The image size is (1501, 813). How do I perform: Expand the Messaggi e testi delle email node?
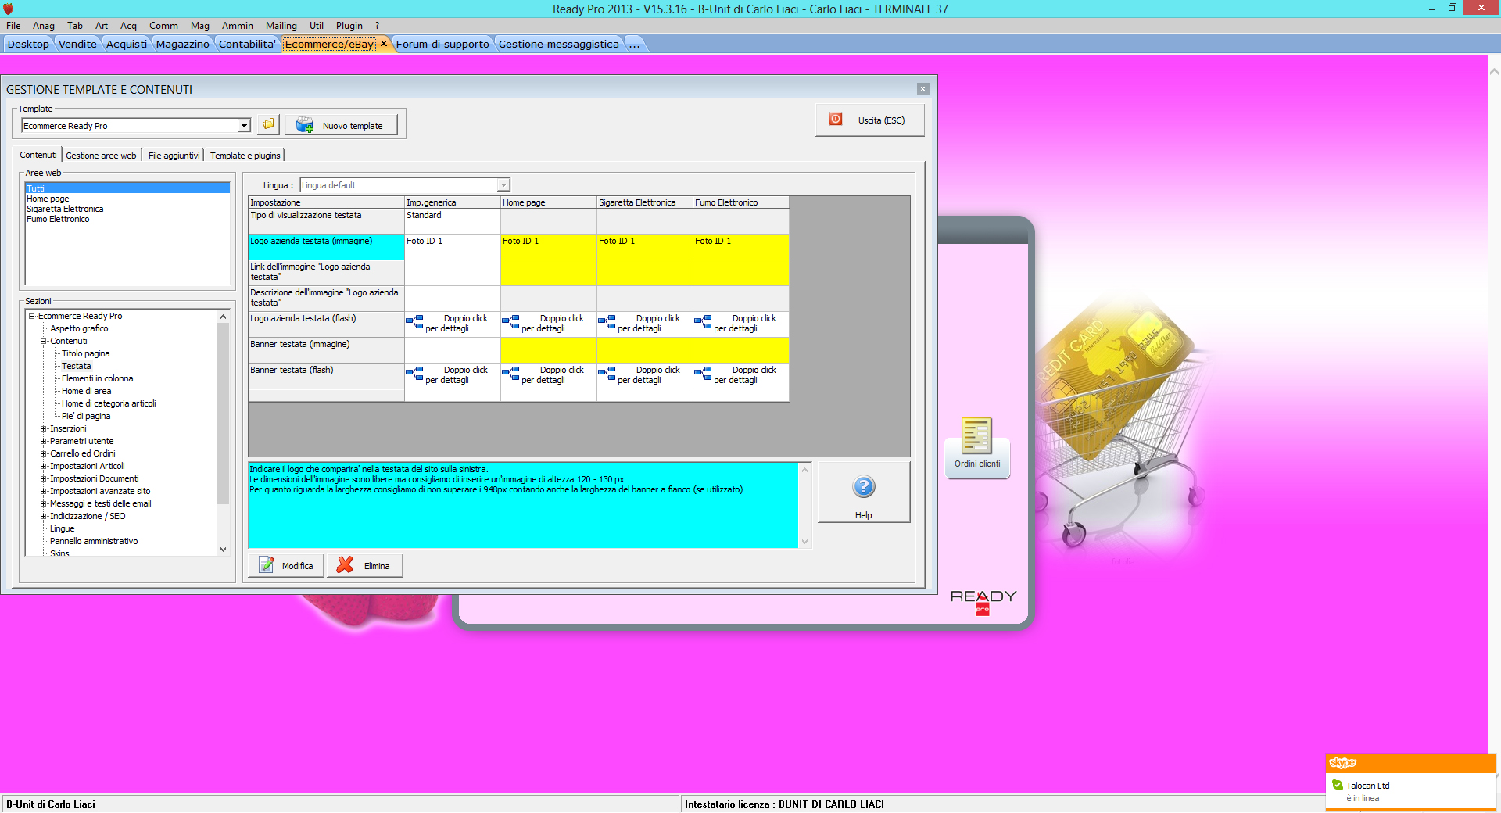44,503
